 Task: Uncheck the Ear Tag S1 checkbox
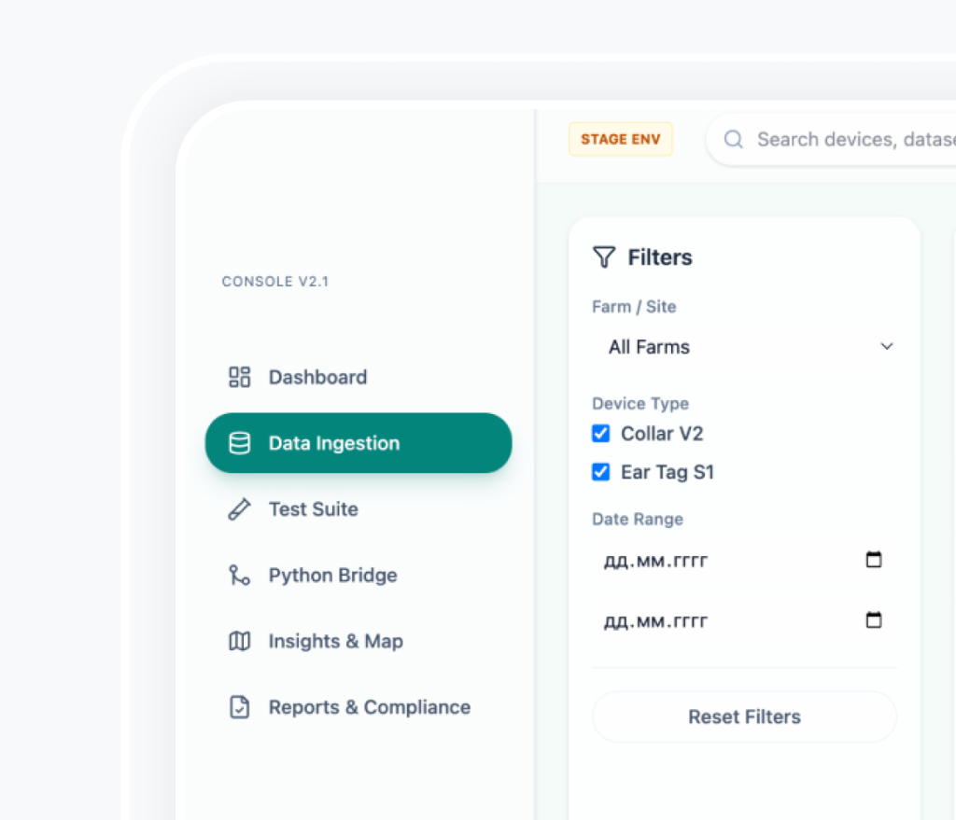[x=601, y=472]
